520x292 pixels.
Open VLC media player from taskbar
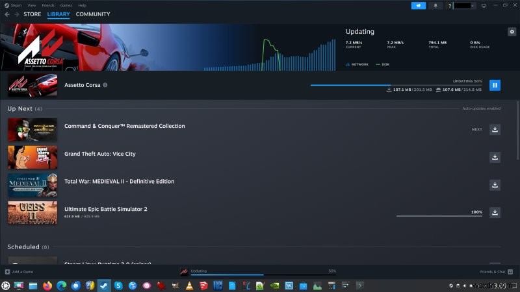pos(189,286)
